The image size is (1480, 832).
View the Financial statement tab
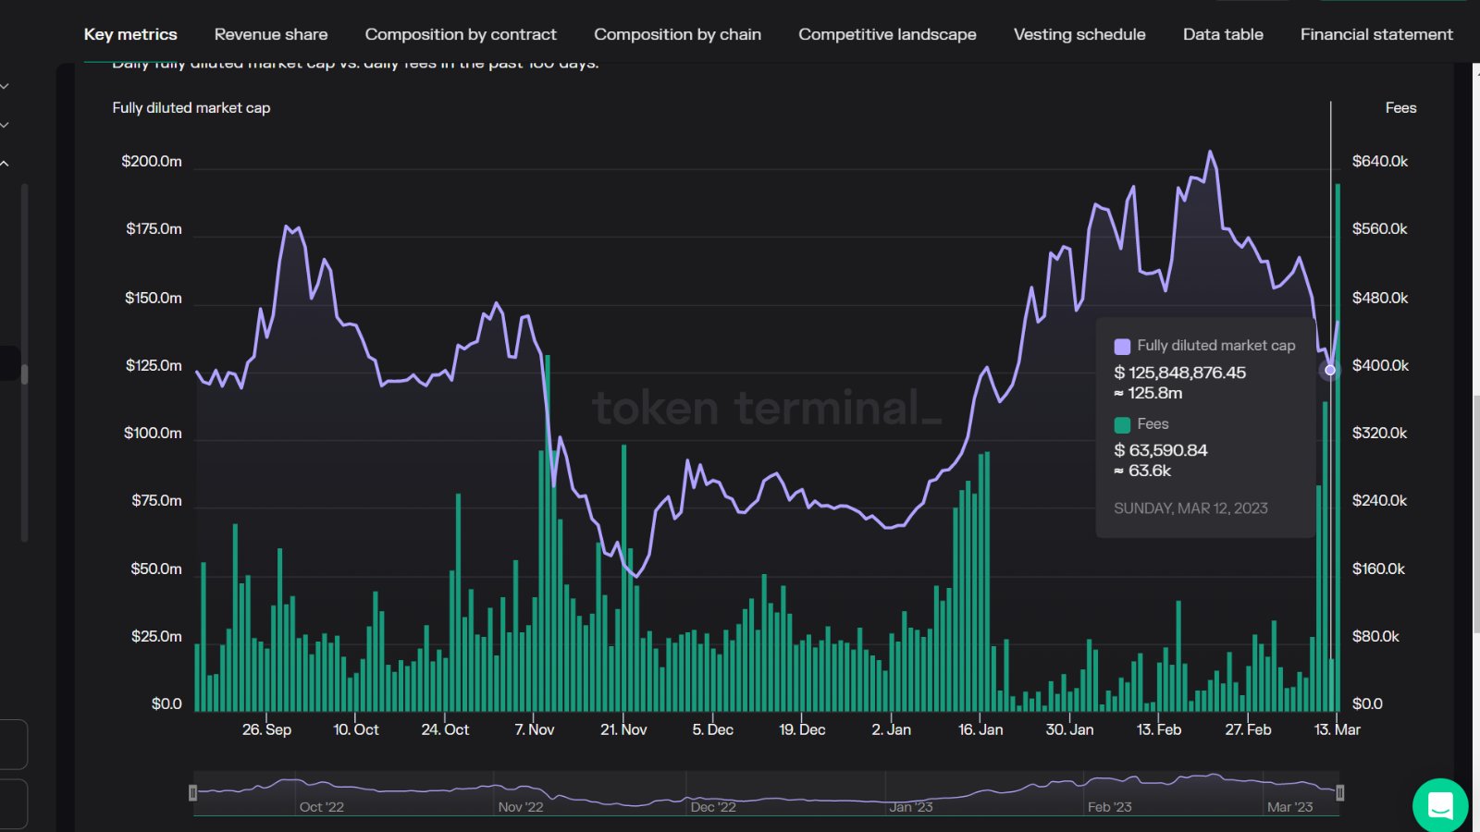click(x=1376, y=34)
